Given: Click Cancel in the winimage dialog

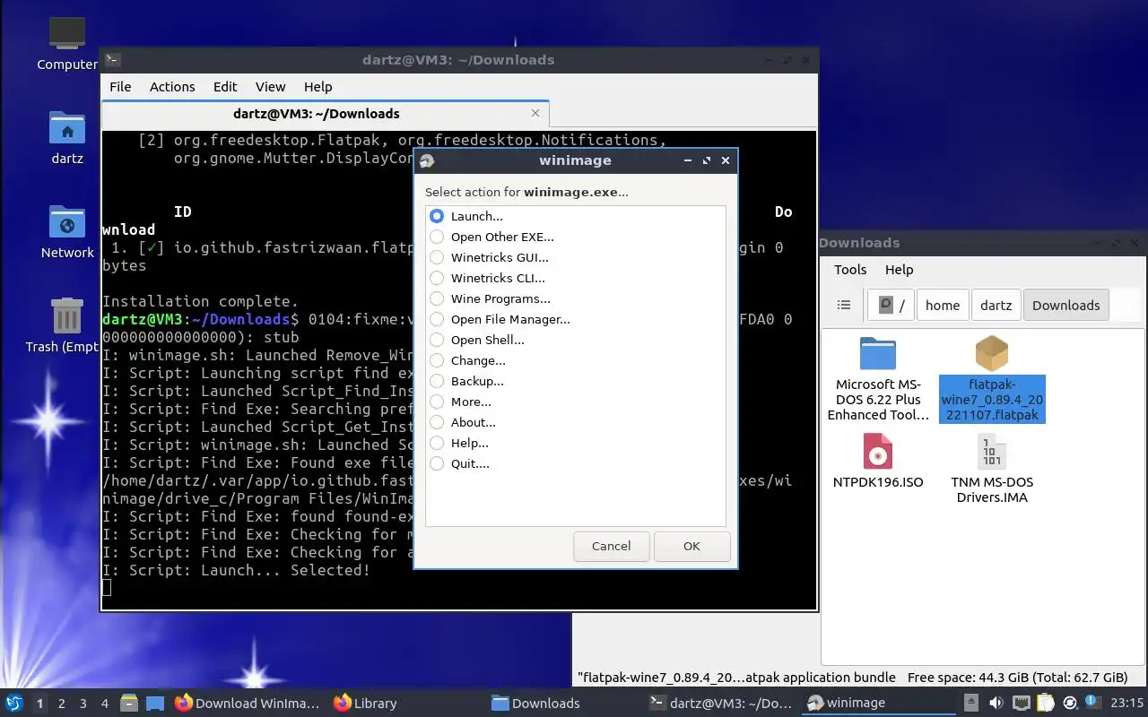Looking at the screenshot, I should point(611,546).
